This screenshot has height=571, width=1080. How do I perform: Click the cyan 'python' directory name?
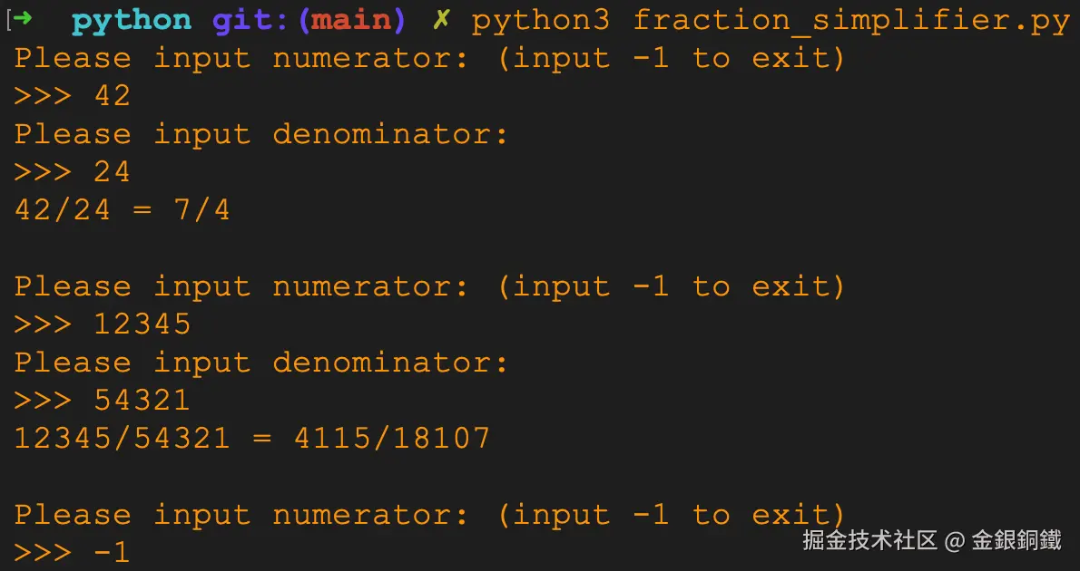[x=132, y=22]
